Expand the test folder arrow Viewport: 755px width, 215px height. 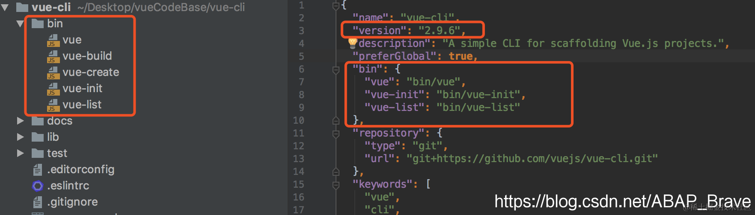click(x=20, y=154)
